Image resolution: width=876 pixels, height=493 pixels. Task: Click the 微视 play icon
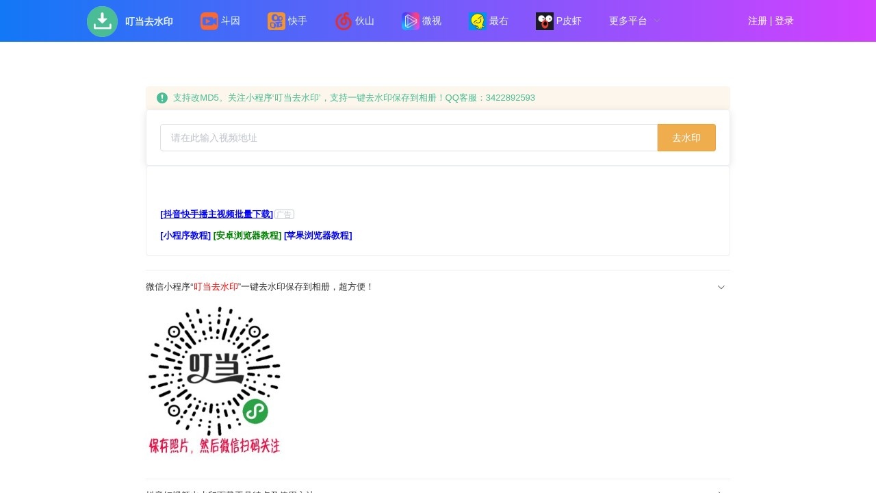pyautogui.click(x=411, y=21)
